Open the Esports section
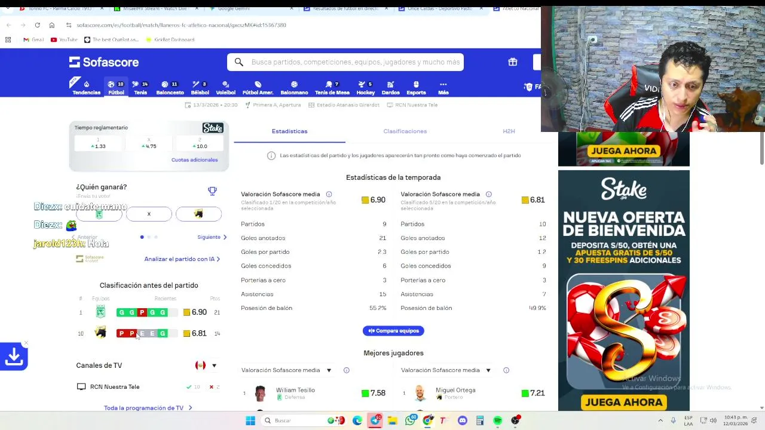The height and width of the screenshot is (430, 765). click(416, 87)
